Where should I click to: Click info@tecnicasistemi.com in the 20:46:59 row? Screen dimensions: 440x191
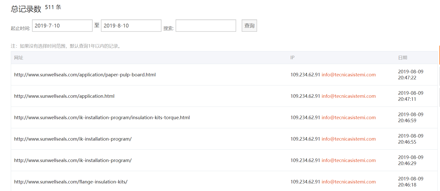click(349, 118)
